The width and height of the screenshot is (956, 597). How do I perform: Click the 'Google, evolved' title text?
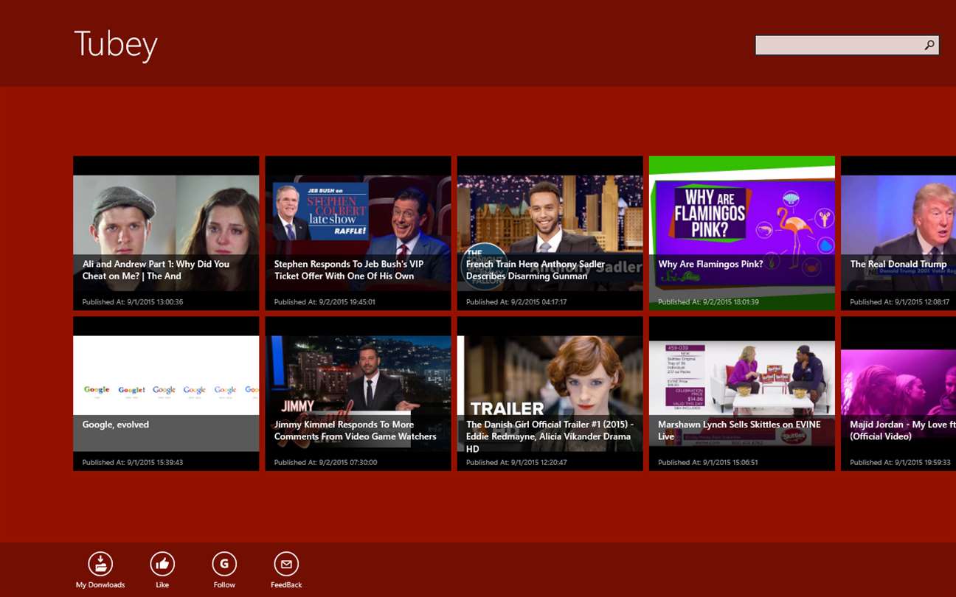(x=116, y=425)
